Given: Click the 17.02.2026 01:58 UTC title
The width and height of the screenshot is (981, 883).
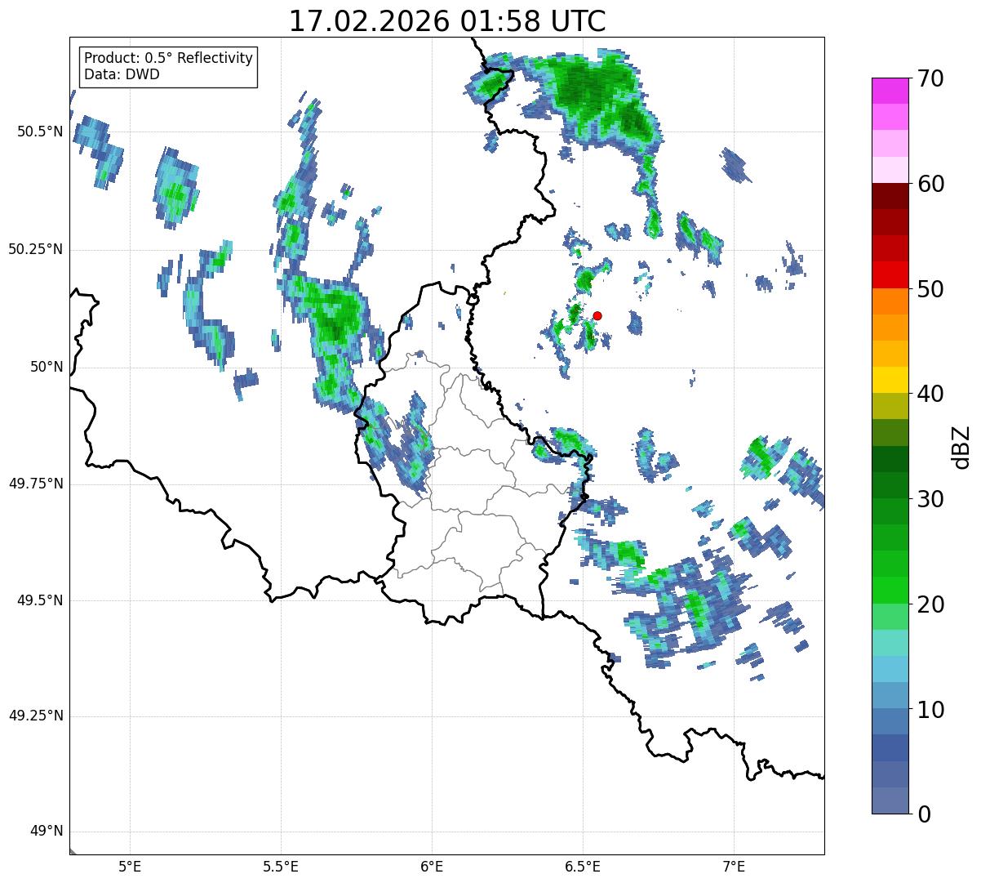Looking at the screenshot, I should pos(447,21).
